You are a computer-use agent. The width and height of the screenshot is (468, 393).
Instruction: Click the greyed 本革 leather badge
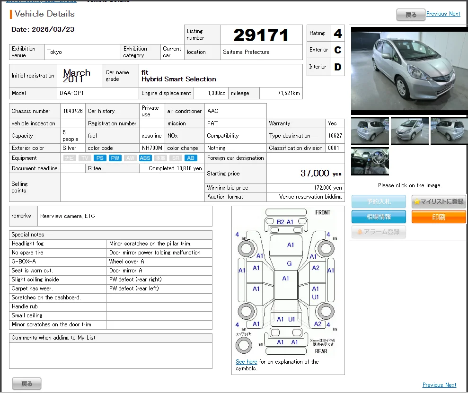point(160,158)
